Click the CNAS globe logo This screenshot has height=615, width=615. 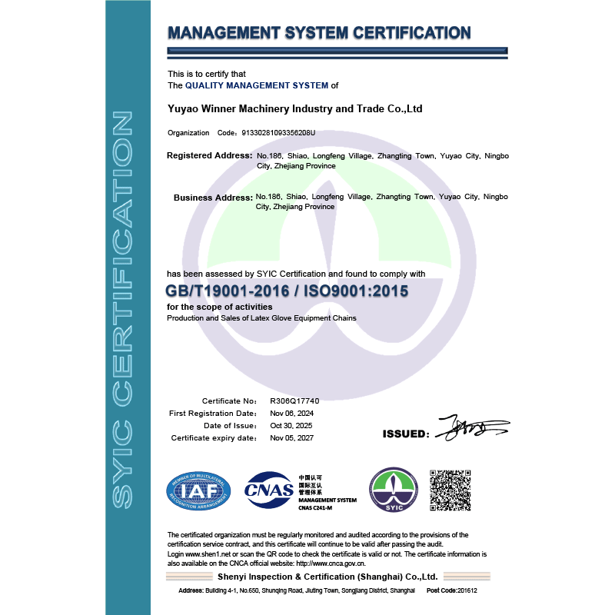point(269,489)
